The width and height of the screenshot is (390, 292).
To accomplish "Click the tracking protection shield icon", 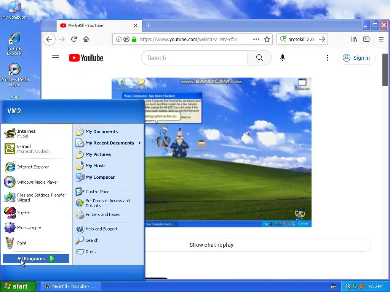I will (126, 39).
